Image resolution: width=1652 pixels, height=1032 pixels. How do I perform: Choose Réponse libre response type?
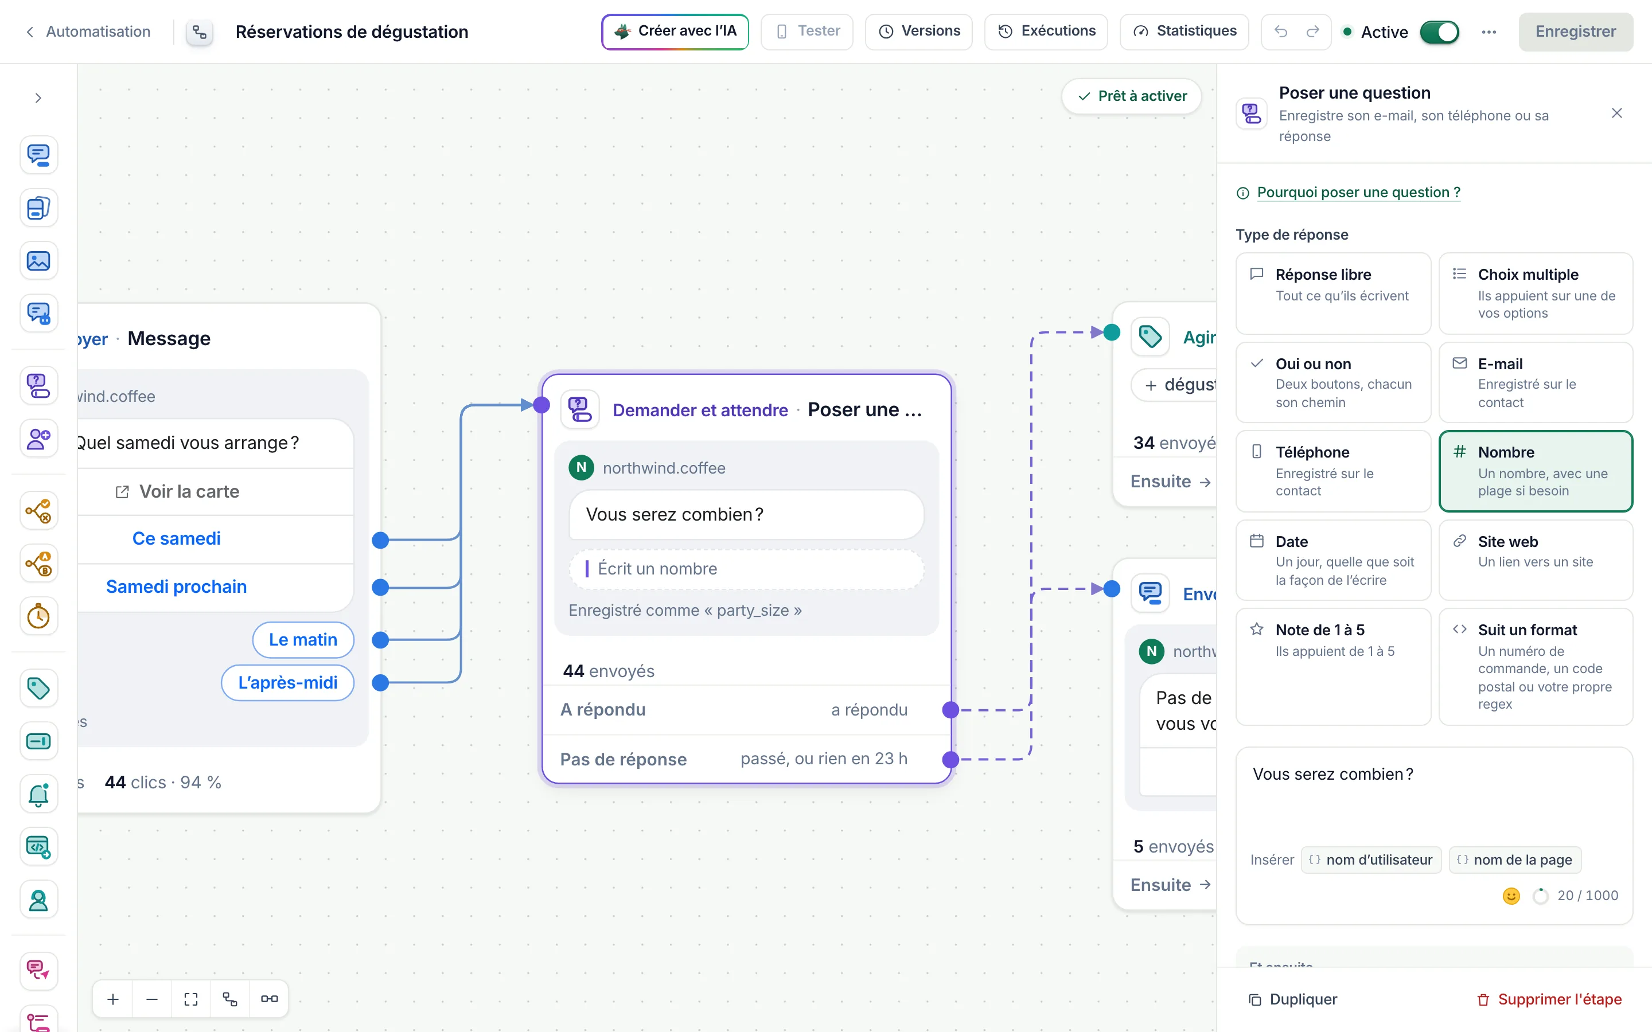click(1333, 294)
